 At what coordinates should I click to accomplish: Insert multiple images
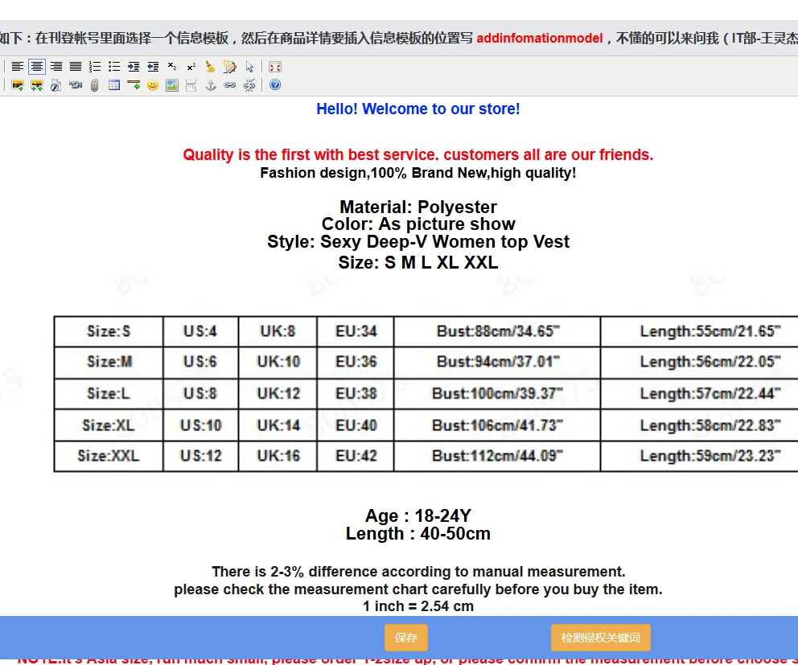[x=37, y=85]
